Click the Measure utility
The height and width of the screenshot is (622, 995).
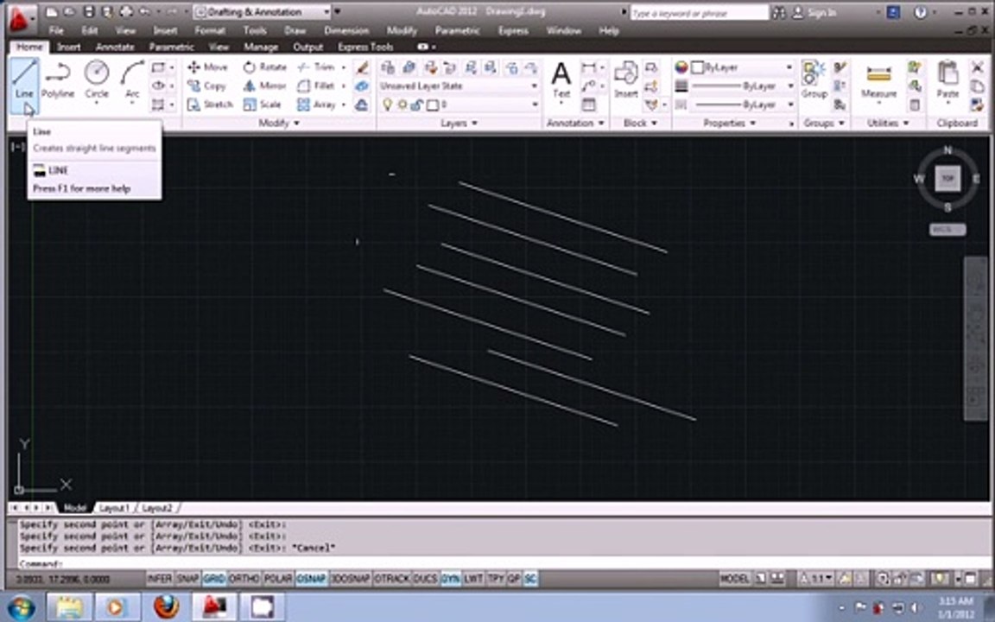click(x=878, y=81)
